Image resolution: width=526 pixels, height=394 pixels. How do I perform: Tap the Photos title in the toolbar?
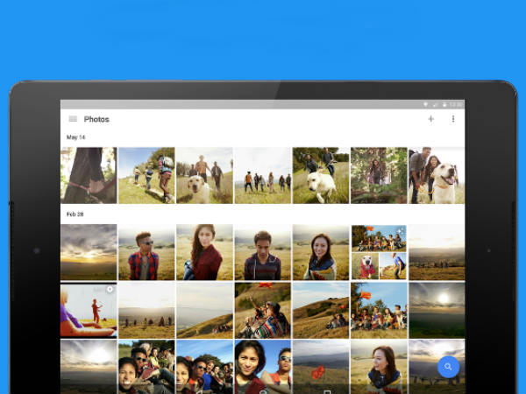click(x=96, y=119)
